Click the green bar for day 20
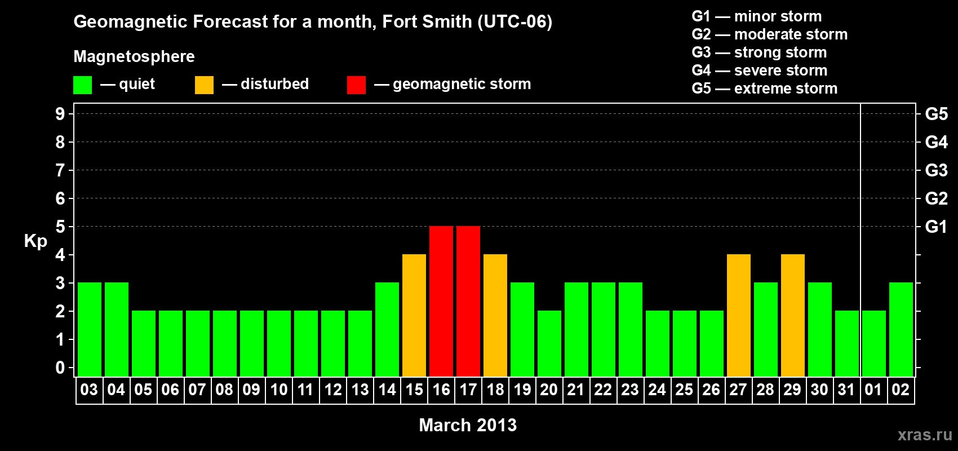The width and height of the screenshot is (958, 451). pos(549,343)
